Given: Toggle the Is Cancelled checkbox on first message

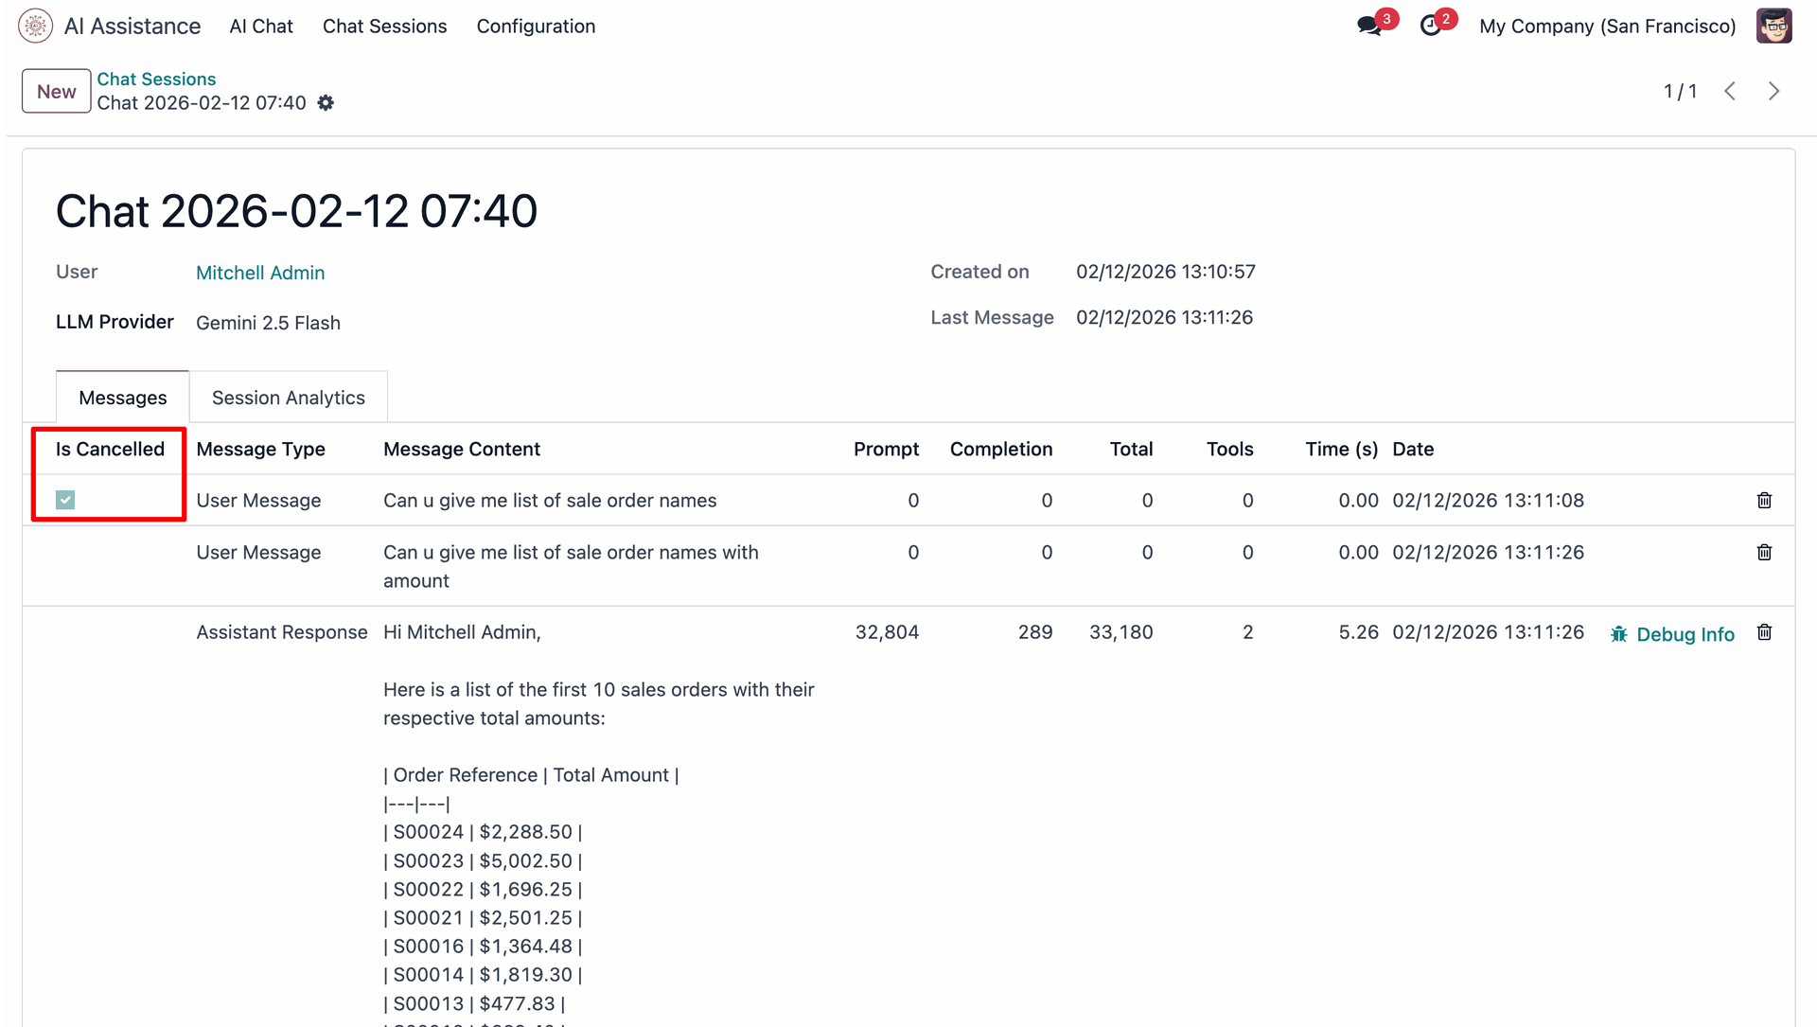Looking at the screenshot, I should pyautogui.click(x=65, y=500).
